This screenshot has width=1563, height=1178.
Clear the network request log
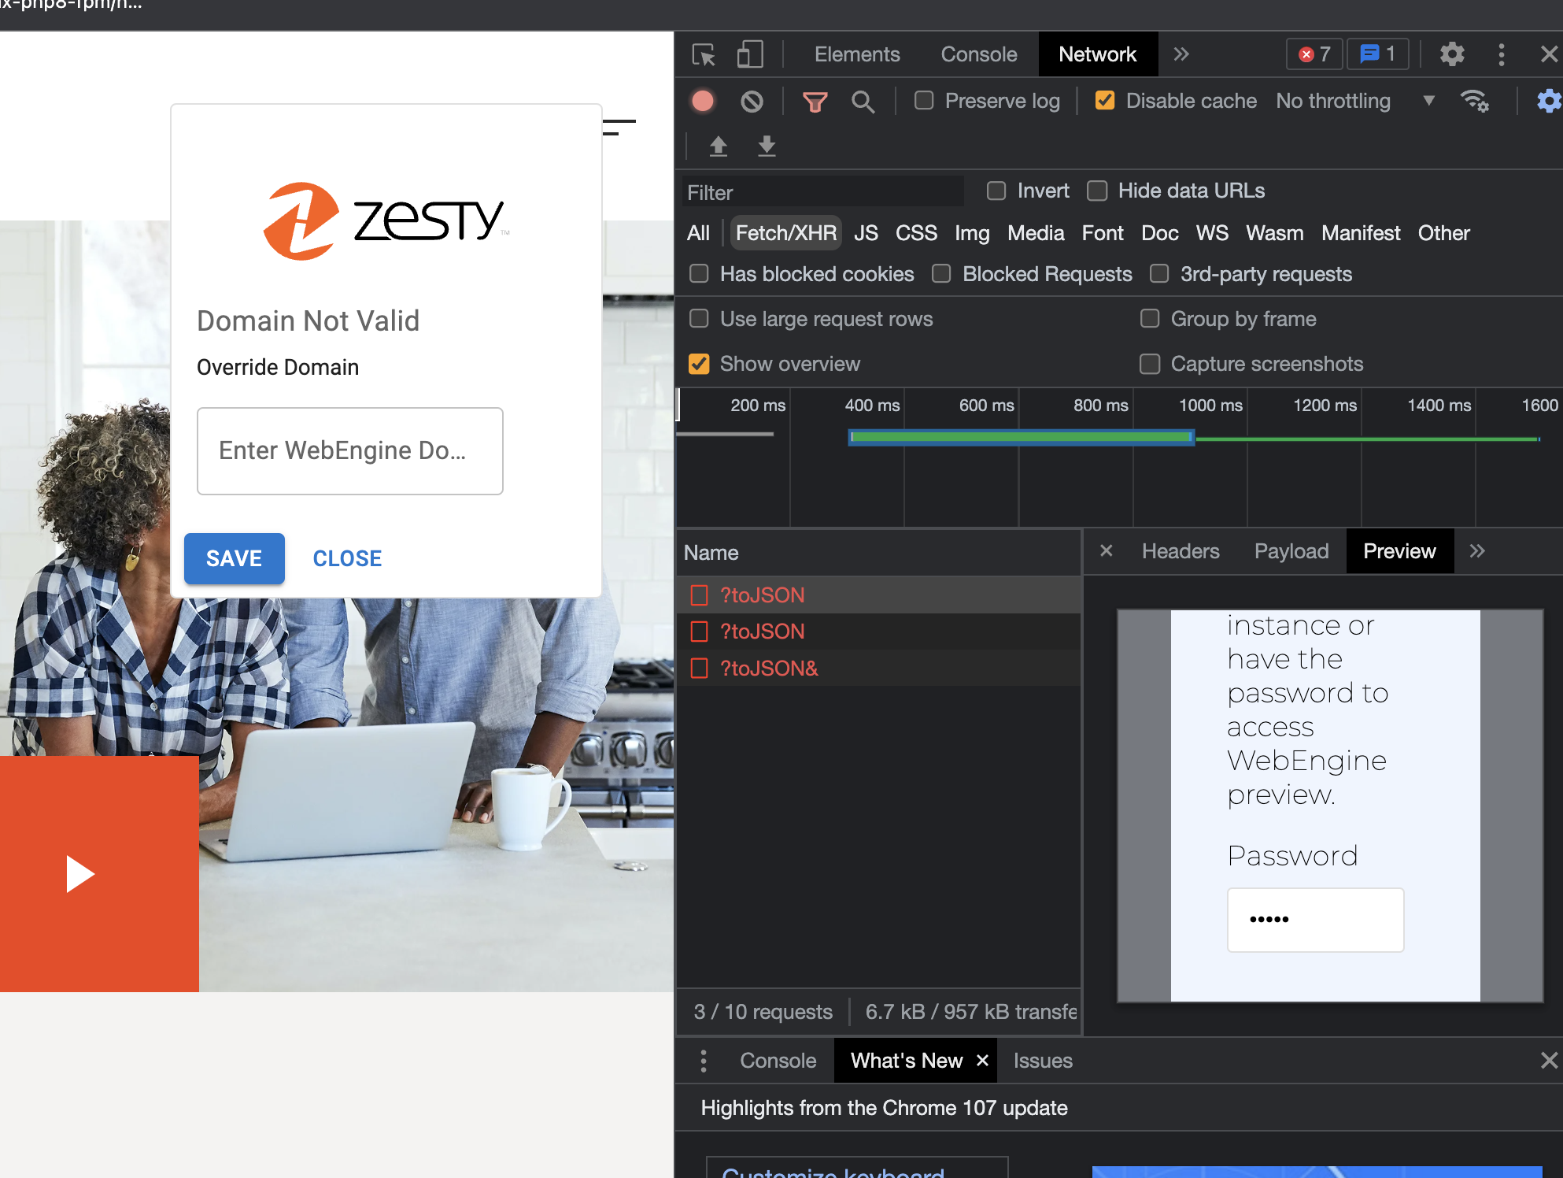point(752,101)
